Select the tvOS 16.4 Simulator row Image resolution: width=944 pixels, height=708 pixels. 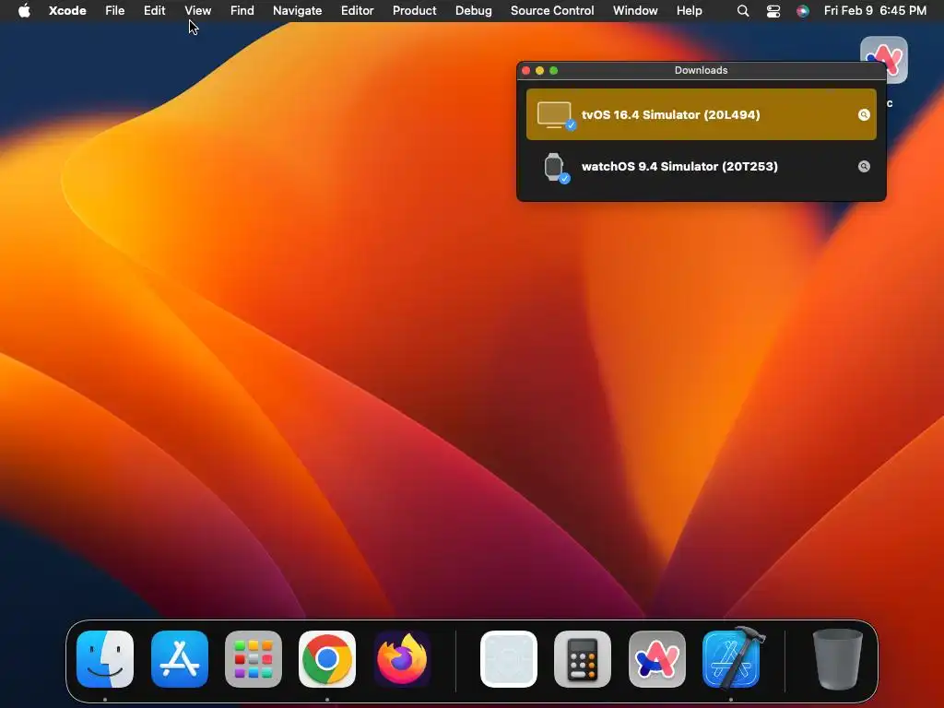pyautogui.click(x=701, y=114)
